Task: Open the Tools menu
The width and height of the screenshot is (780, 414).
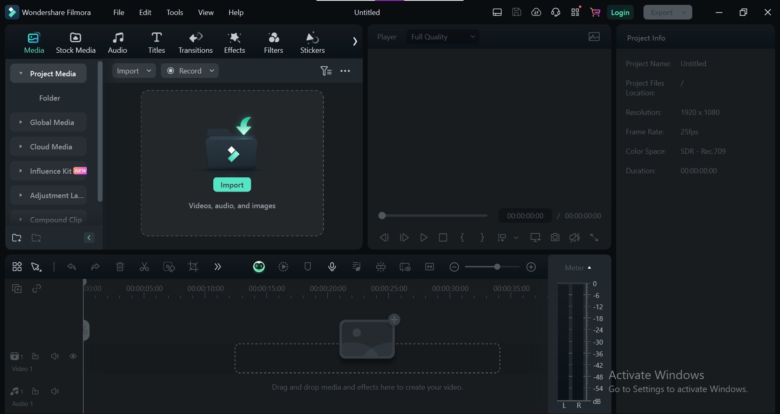Action: click(175, 13)
